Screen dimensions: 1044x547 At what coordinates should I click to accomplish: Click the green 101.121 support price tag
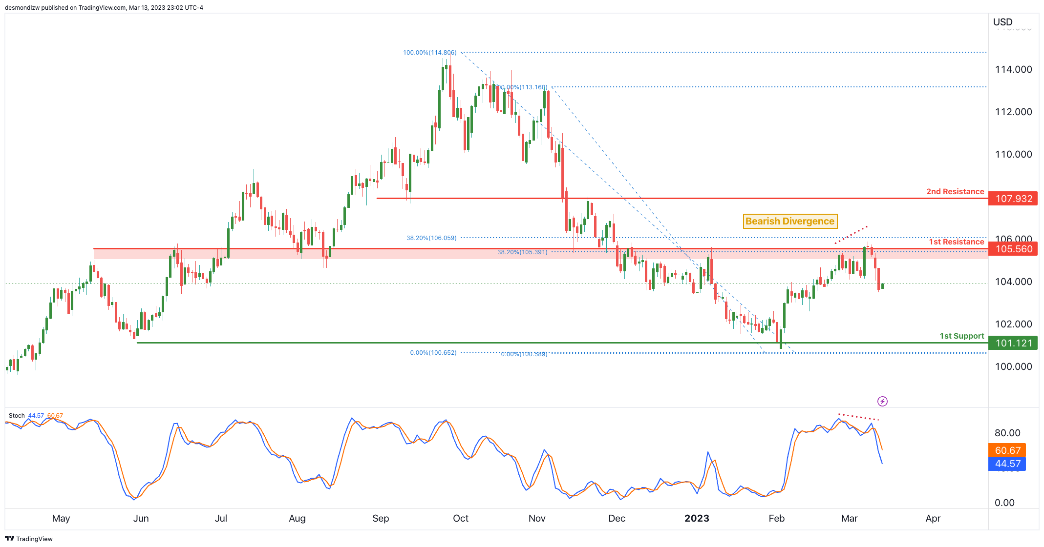(x=1013, y=343)
